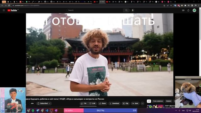Switch input language ENG in the tray
201x113 pixels.
183,110
